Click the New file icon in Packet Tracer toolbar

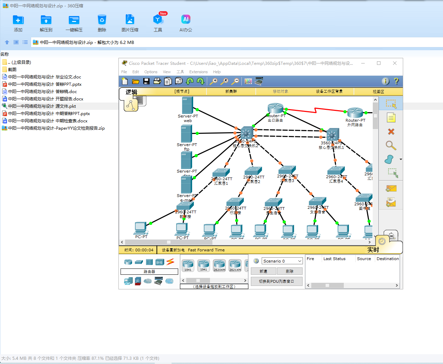pyautogui.click(x=125, y=81)
